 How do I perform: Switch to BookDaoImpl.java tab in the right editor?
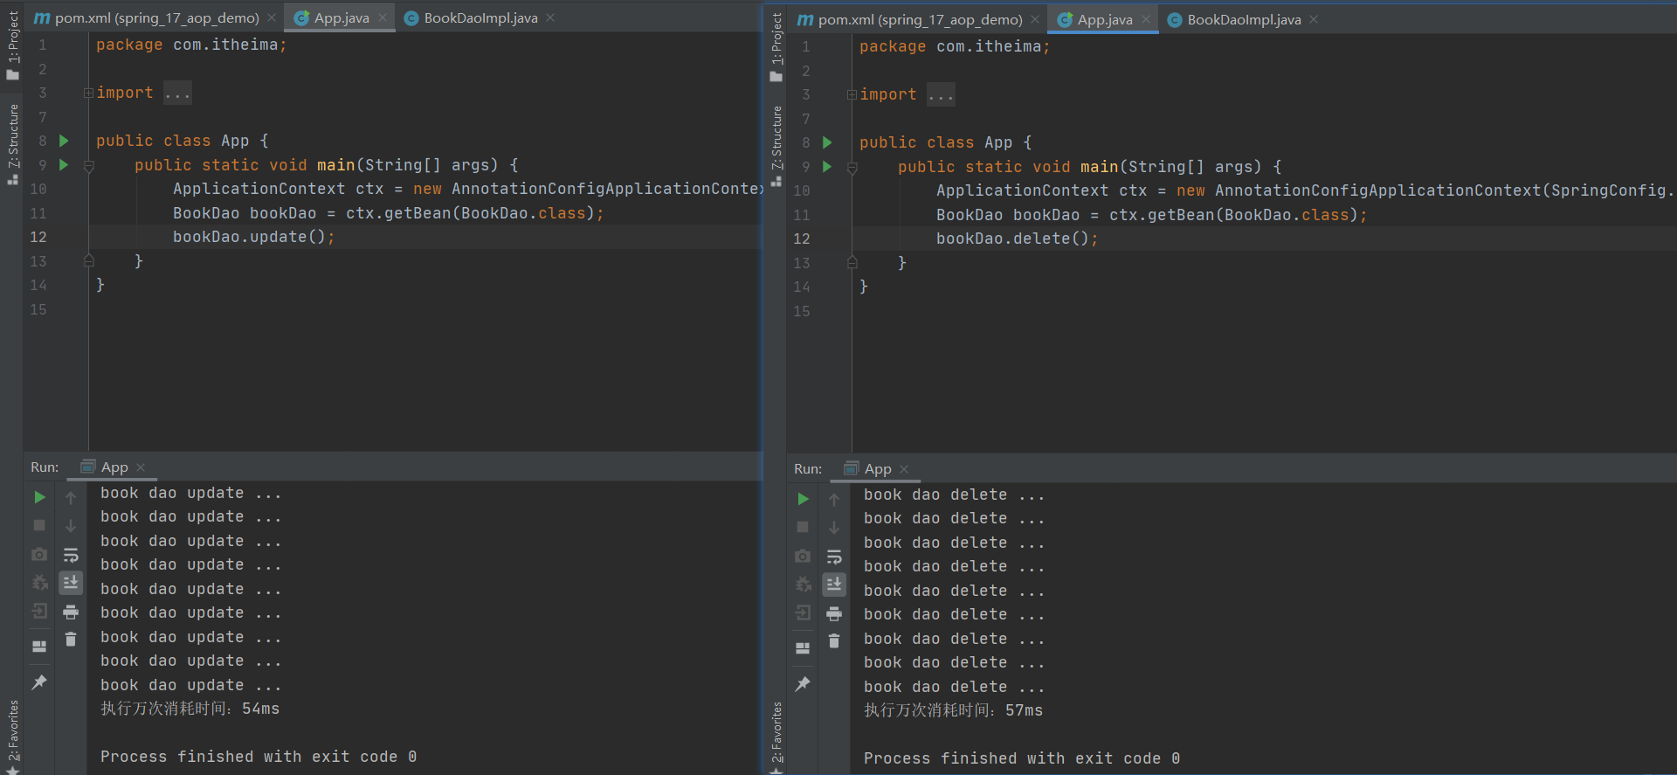tap(1244, 19)
